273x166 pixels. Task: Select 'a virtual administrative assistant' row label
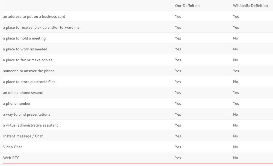point(31,125)
